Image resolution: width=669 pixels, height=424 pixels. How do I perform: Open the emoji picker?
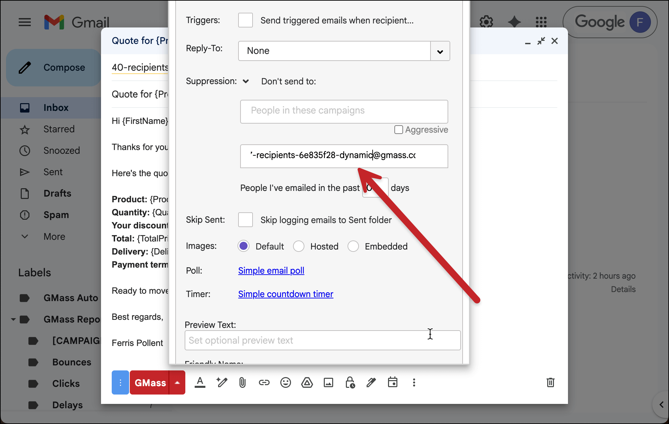pyautogui.click(x=285, y=382)
